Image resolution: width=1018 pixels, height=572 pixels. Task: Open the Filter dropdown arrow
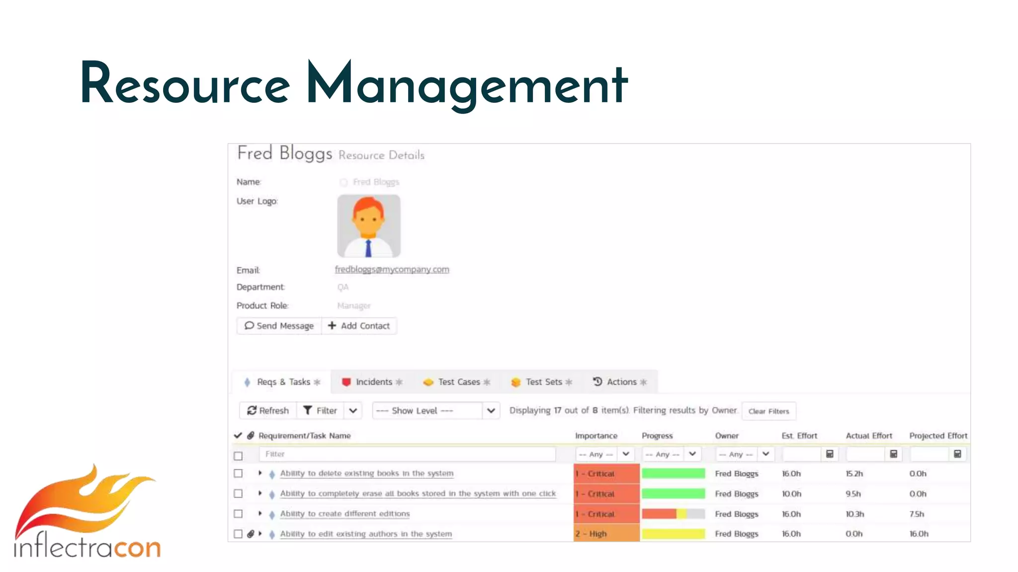[x=353, y=411]
